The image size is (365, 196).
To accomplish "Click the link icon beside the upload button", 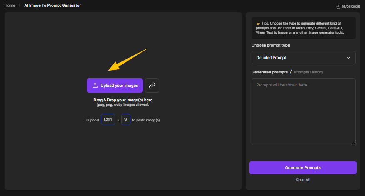I will [x=152, y=86].
